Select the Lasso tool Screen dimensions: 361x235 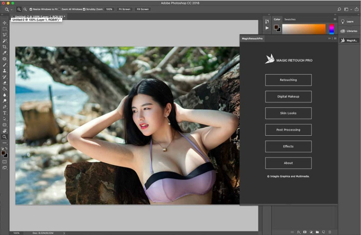pyautogui.click(x=5, y=35)
